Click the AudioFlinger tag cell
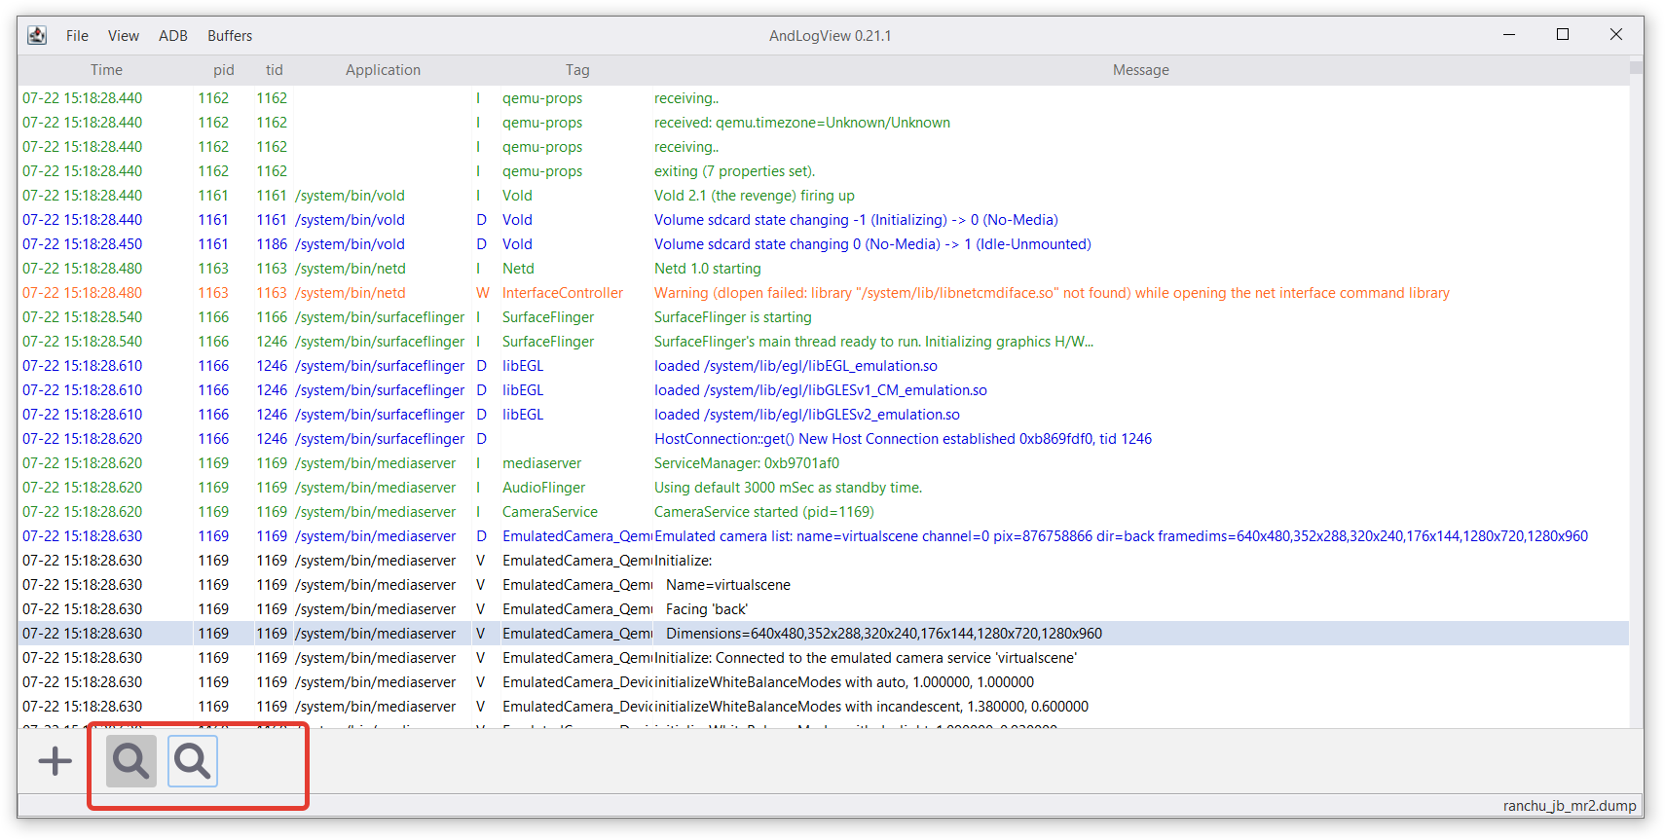 [544, 488]
